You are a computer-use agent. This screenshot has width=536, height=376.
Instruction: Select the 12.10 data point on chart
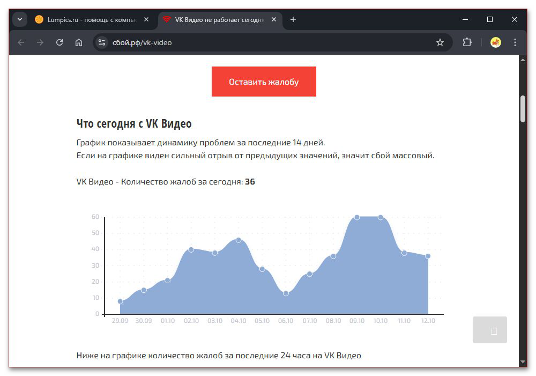click(428, 256)
